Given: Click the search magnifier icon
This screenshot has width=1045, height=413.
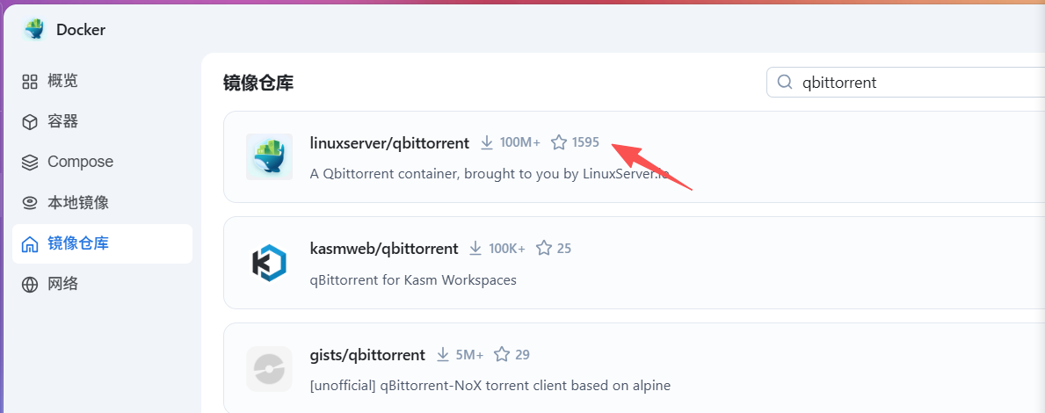Looking at the screenshot, I should [x=784, y=83].
